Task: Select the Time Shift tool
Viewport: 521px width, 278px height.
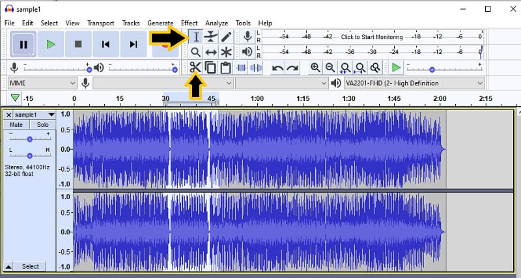Action: coord(211,52)
